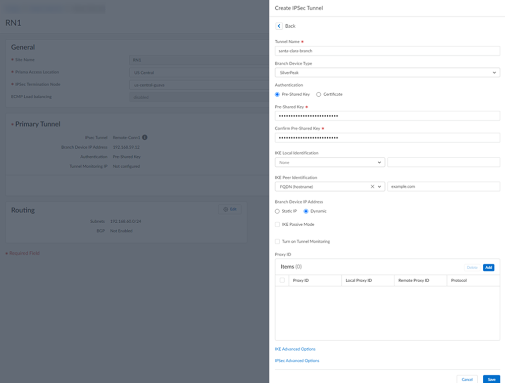Image resolution: width=505 pixels, height=383 pixels.
Task: Open IPSec Advanced Options
Action: (297, 361)
